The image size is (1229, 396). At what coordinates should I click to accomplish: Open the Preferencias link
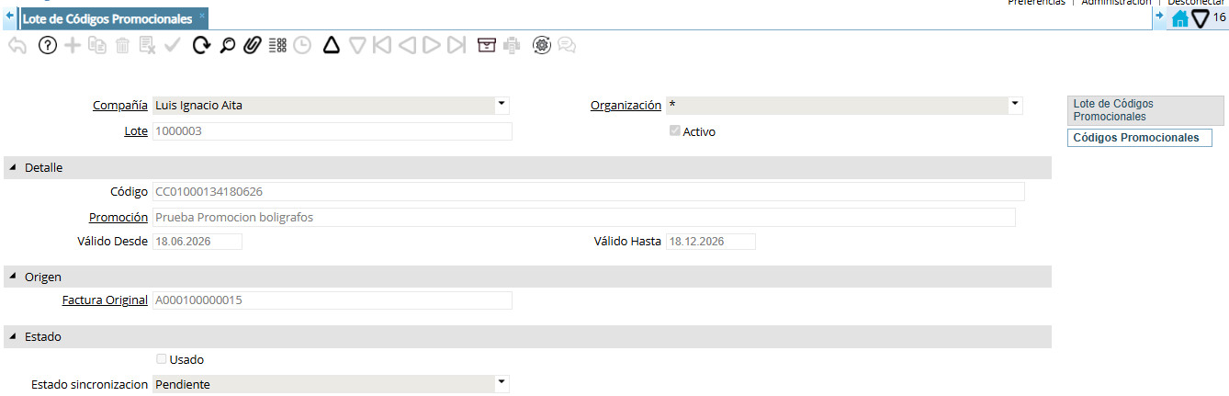pyautogui.click(x=1037, y=3)
